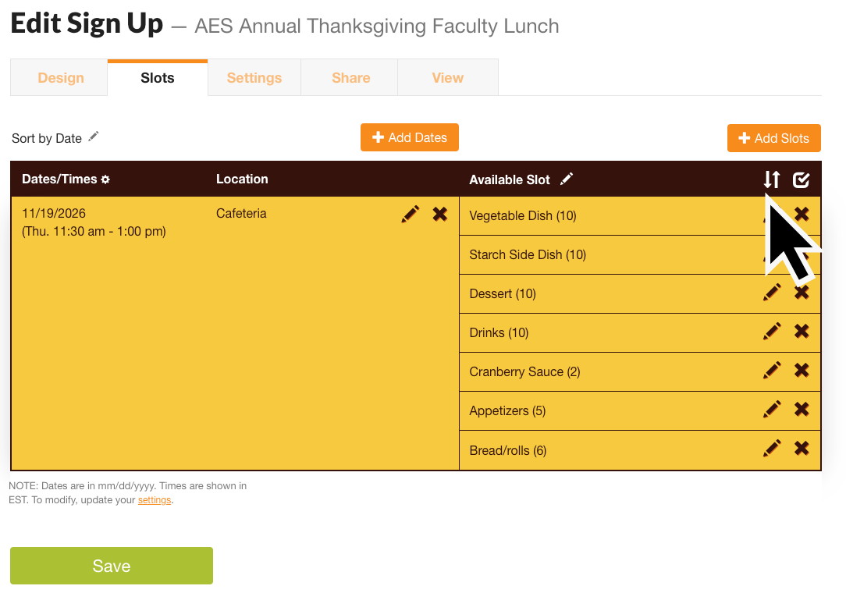Edit the Bread/rolls slot

click(772, 449)
